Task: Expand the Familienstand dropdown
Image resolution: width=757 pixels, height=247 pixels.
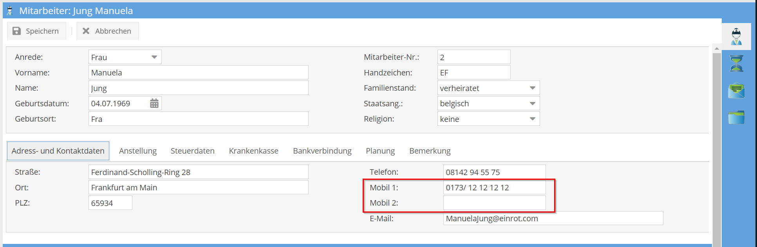Action: (533, 88)
